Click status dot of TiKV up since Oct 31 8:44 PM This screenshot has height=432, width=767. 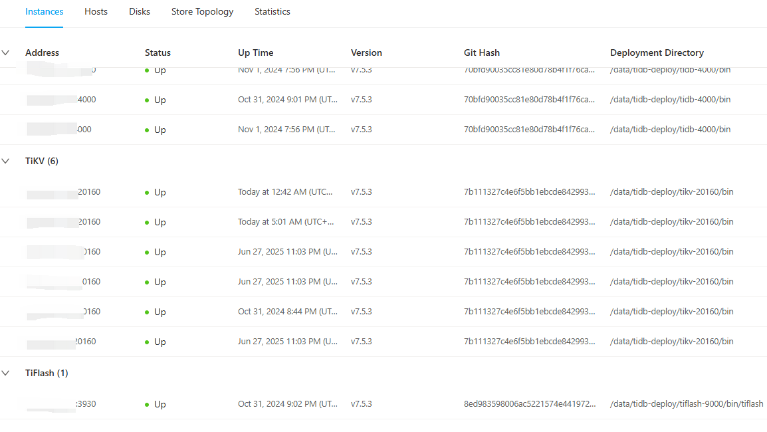pos(147,312)
